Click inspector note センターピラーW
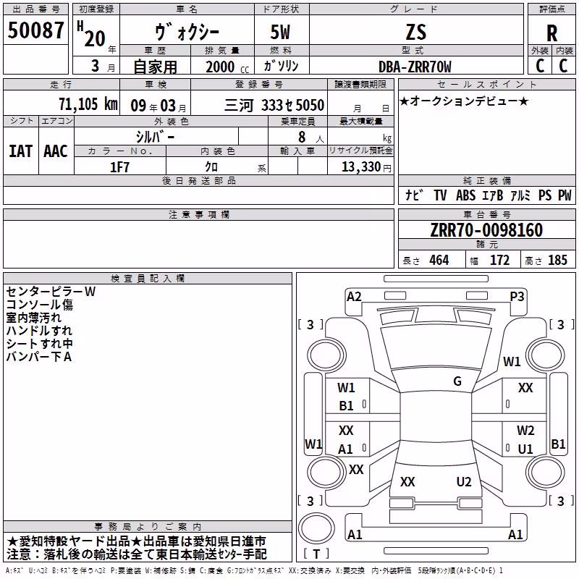Viewport: 579px width, 579px height. tap(51, 292)
